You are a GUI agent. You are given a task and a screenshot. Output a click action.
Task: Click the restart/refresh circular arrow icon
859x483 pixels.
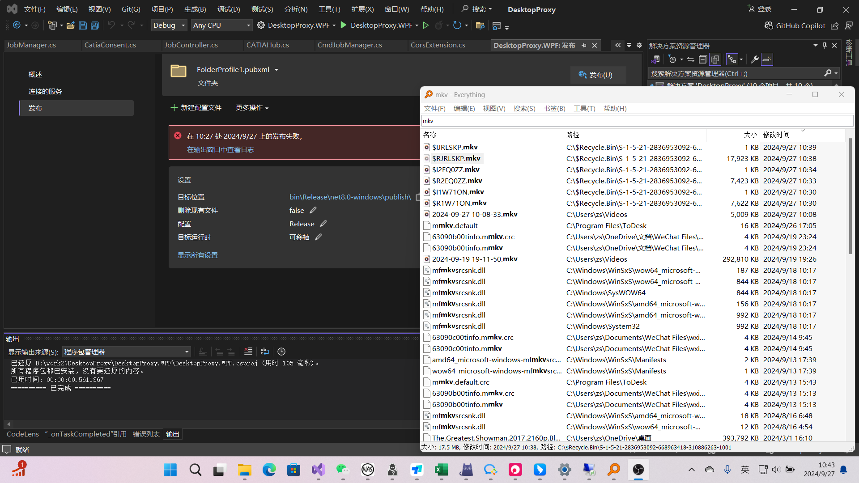[x=457, y=25]
